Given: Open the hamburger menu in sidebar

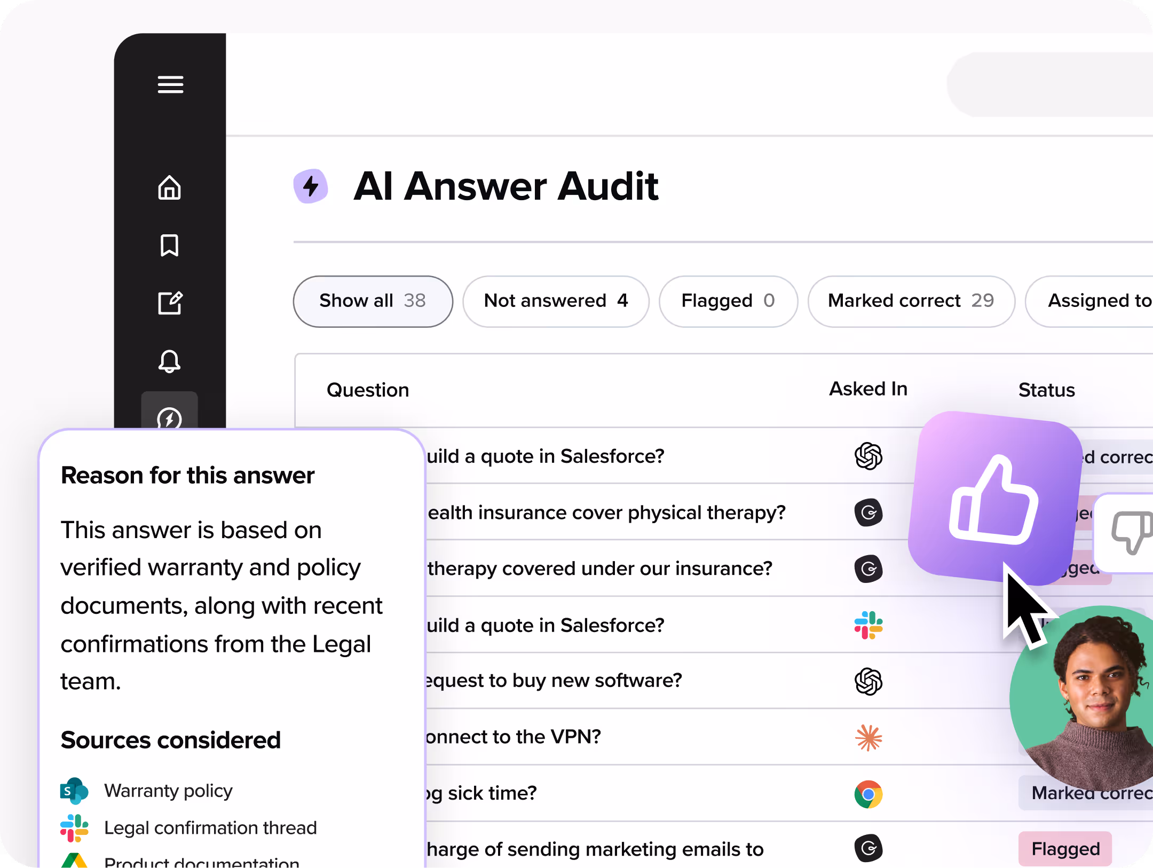Looking at the screenshot, I should point(170,84).
